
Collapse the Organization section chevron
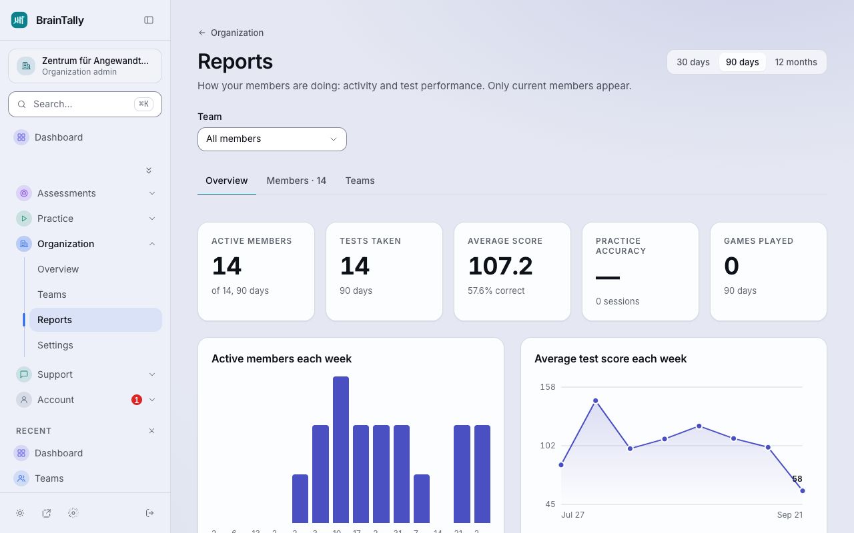pos(152,244)
